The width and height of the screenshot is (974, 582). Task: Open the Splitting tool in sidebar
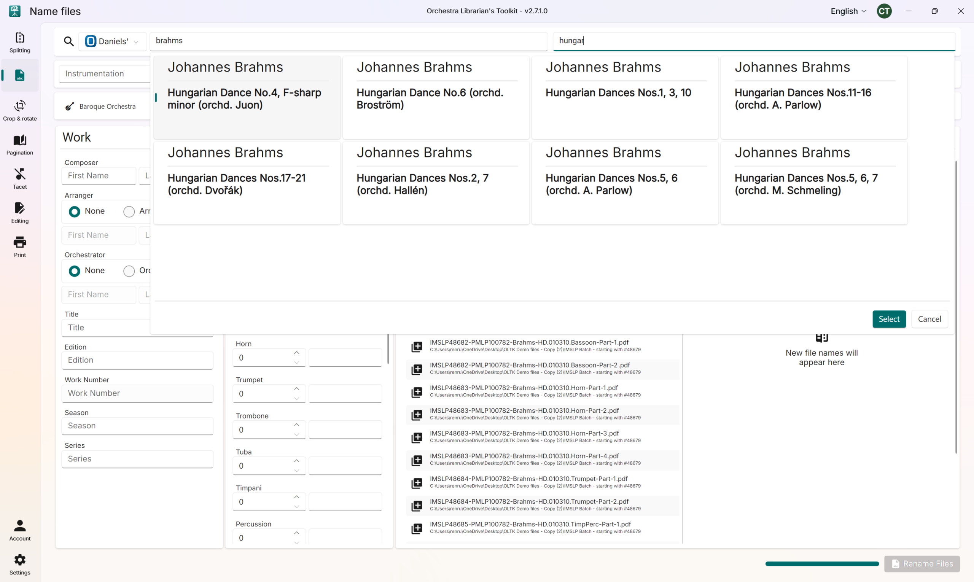pyautogui.click(x=20, y=42)
